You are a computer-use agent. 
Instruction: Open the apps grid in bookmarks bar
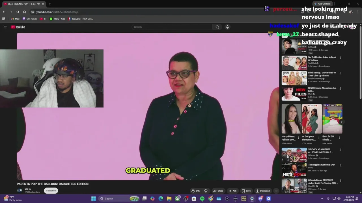pyautogui.click(x=4, y=19)
